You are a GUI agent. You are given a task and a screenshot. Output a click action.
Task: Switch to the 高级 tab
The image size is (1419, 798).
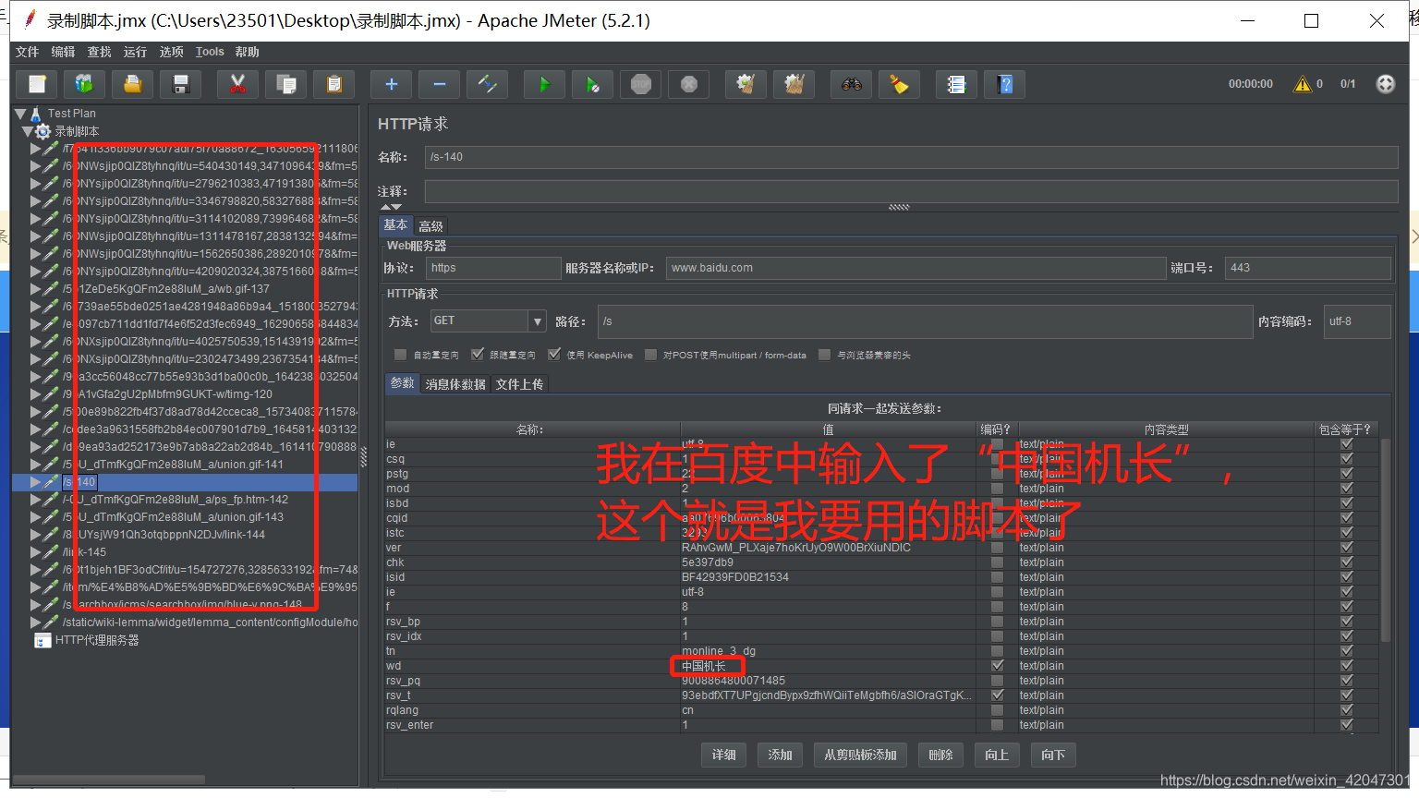coord(431,226)
